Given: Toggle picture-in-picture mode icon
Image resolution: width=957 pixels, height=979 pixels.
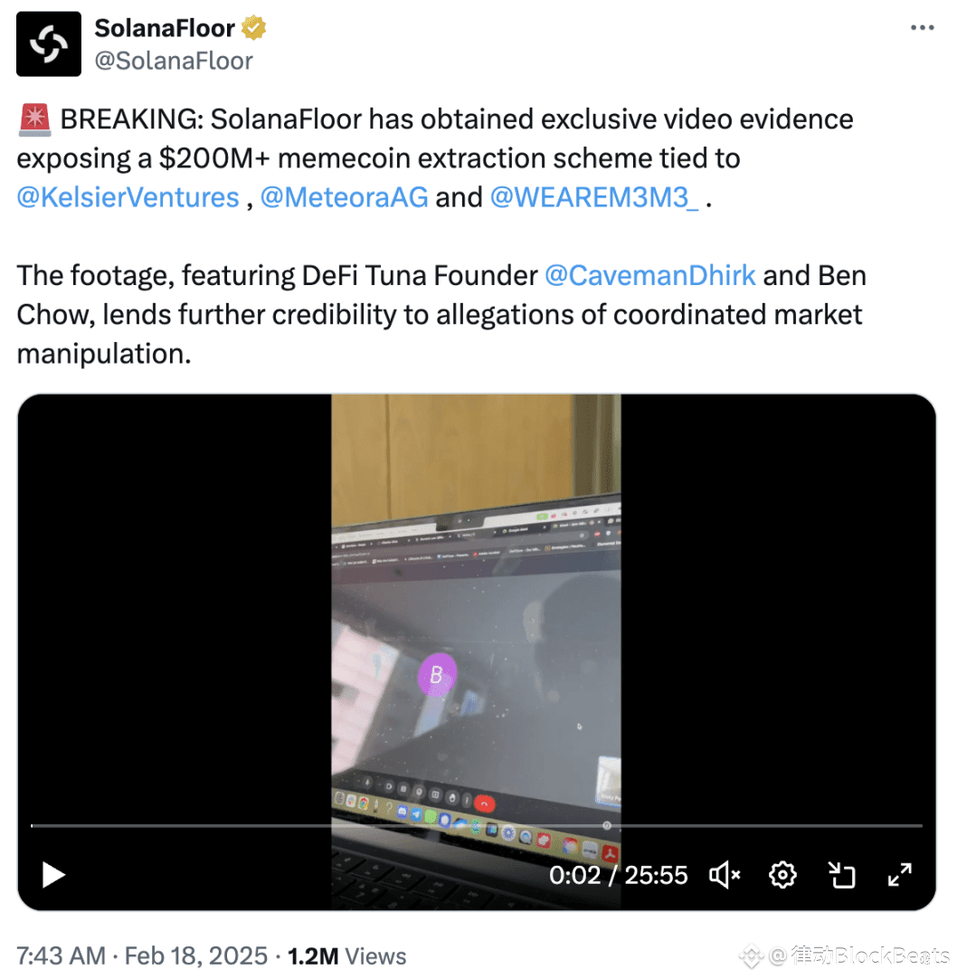Looking at the screenshot, I should point(841,875).
